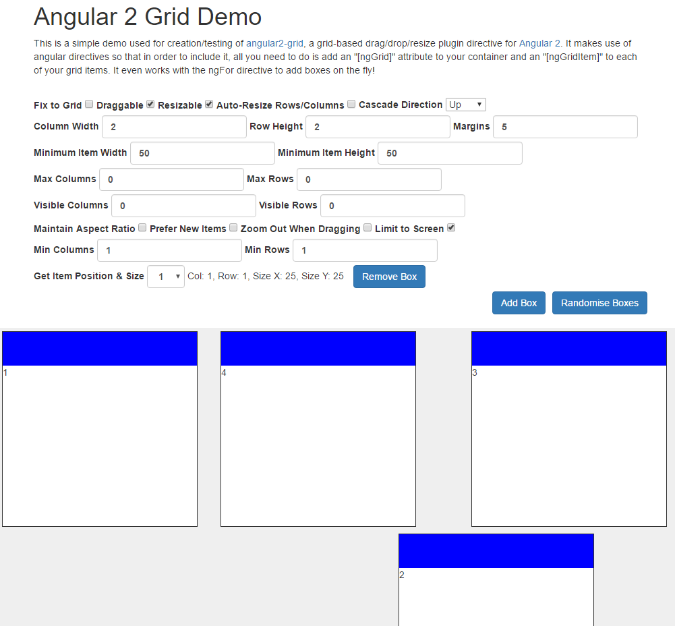Focus the Row Height input field
Screen dimensions: 675x626
(378, 127)
